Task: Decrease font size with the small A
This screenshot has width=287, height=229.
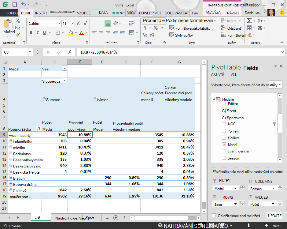Action: tap(85, 24)
